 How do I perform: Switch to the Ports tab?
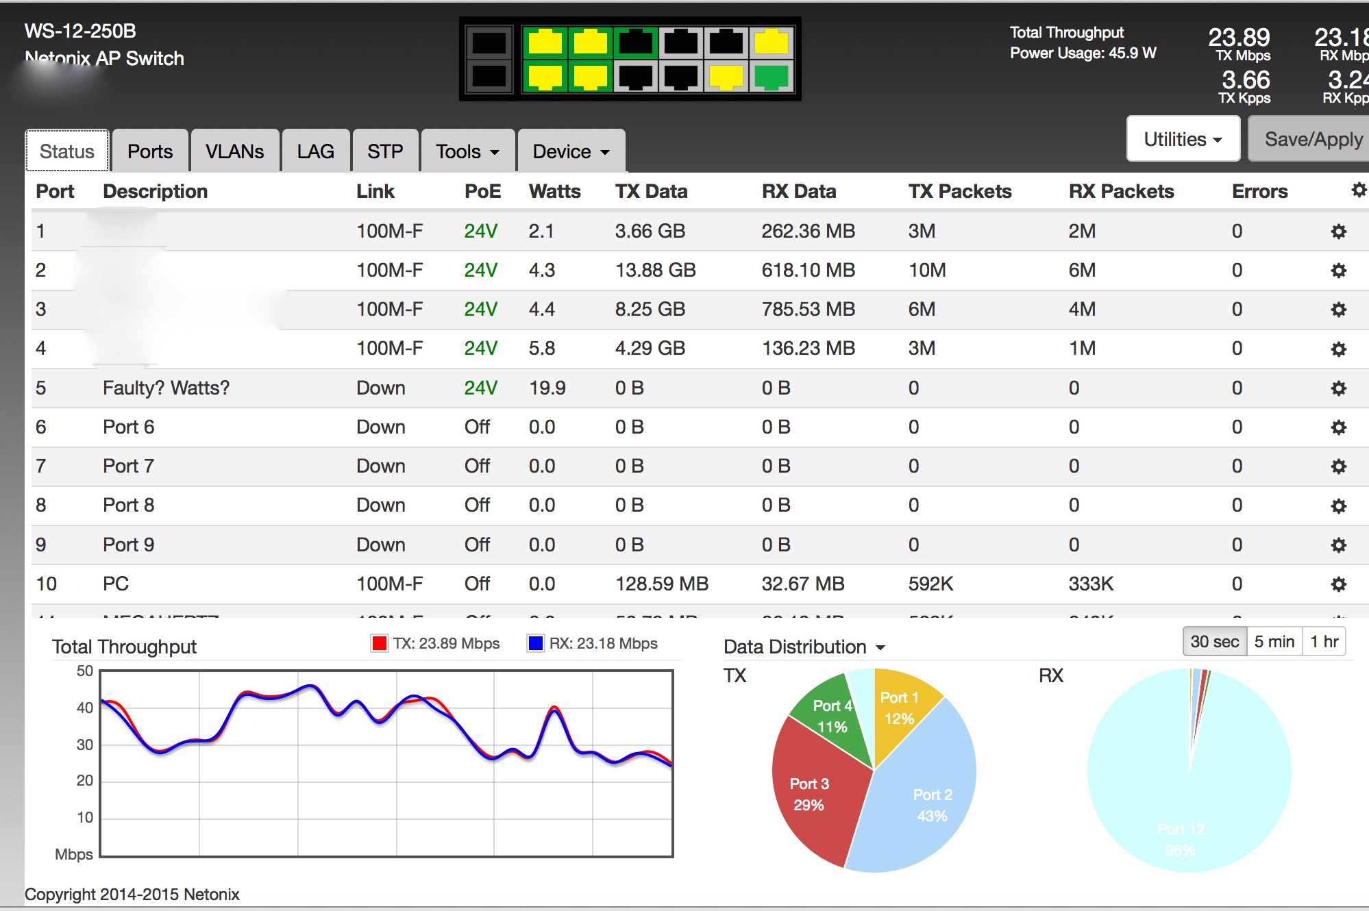coord(150,151)
